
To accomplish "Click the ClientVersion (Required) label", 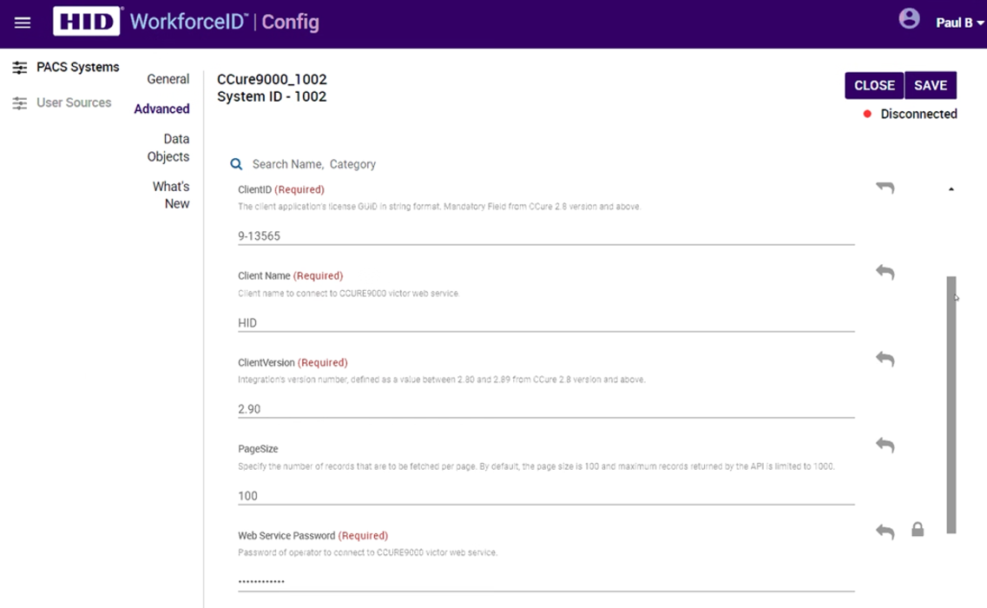I will pyautogui.click(x=293, y=362).
